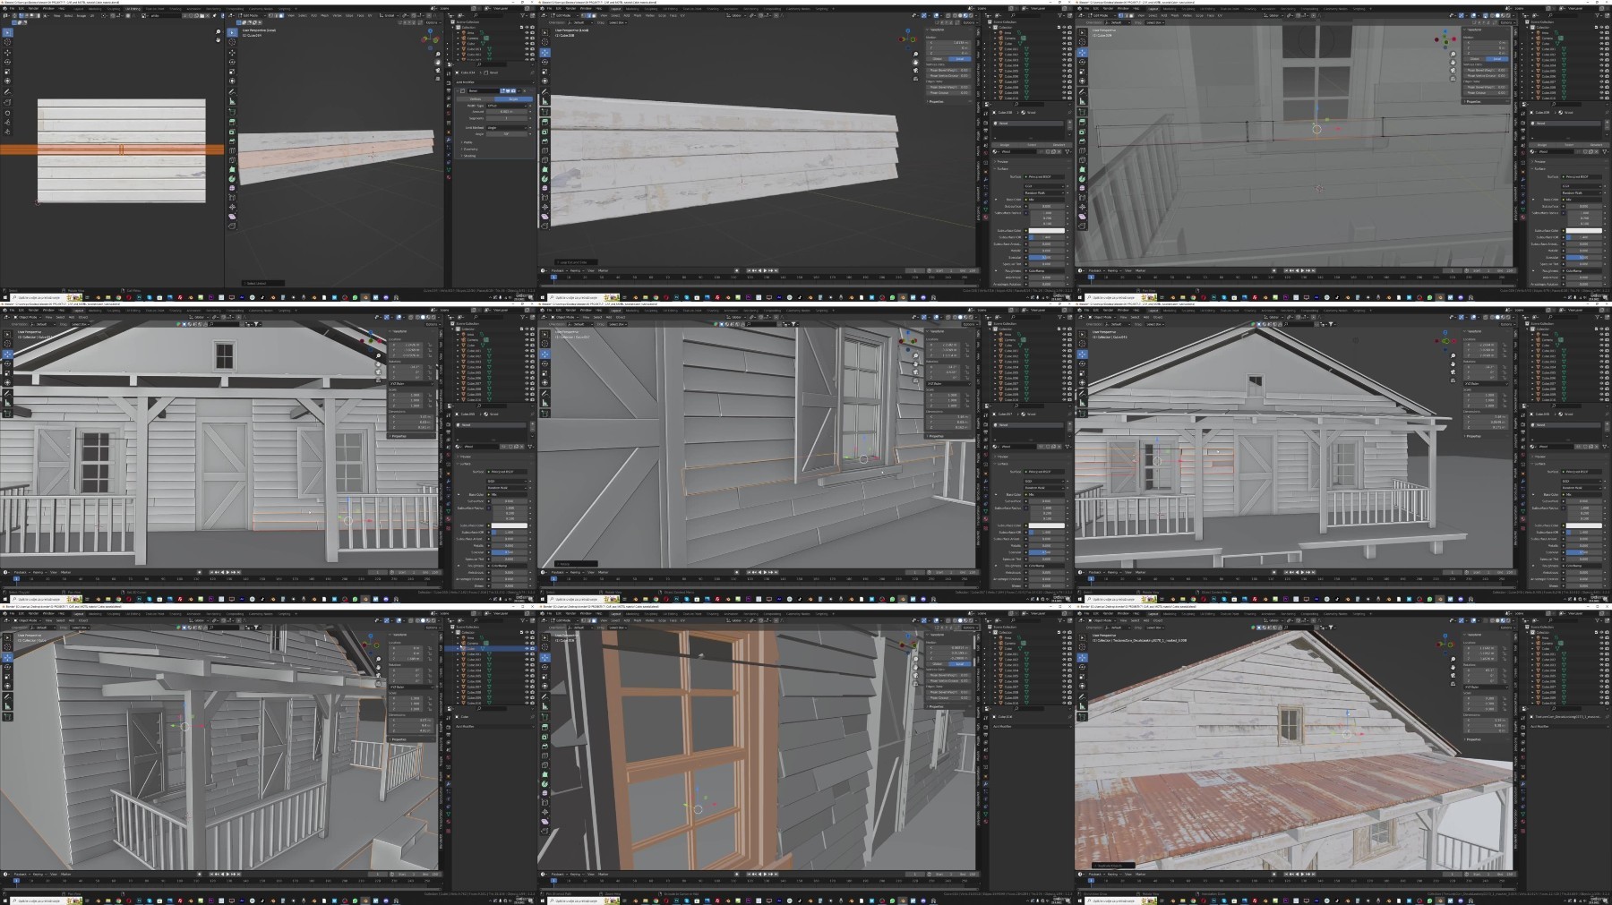Click the zoom magnifier icon in the UV editor
Viewport: 1612px width, 905px height.
pos(219,31)
